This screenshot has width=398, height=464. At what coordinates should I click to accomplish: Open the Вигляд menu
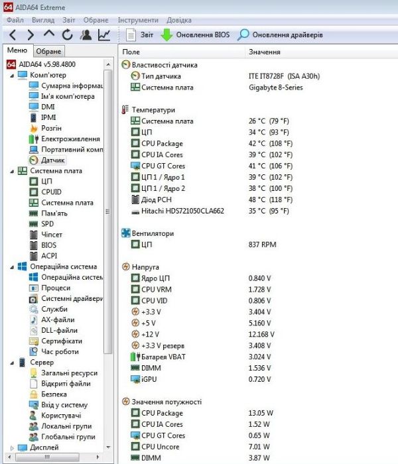pos(43,20)
